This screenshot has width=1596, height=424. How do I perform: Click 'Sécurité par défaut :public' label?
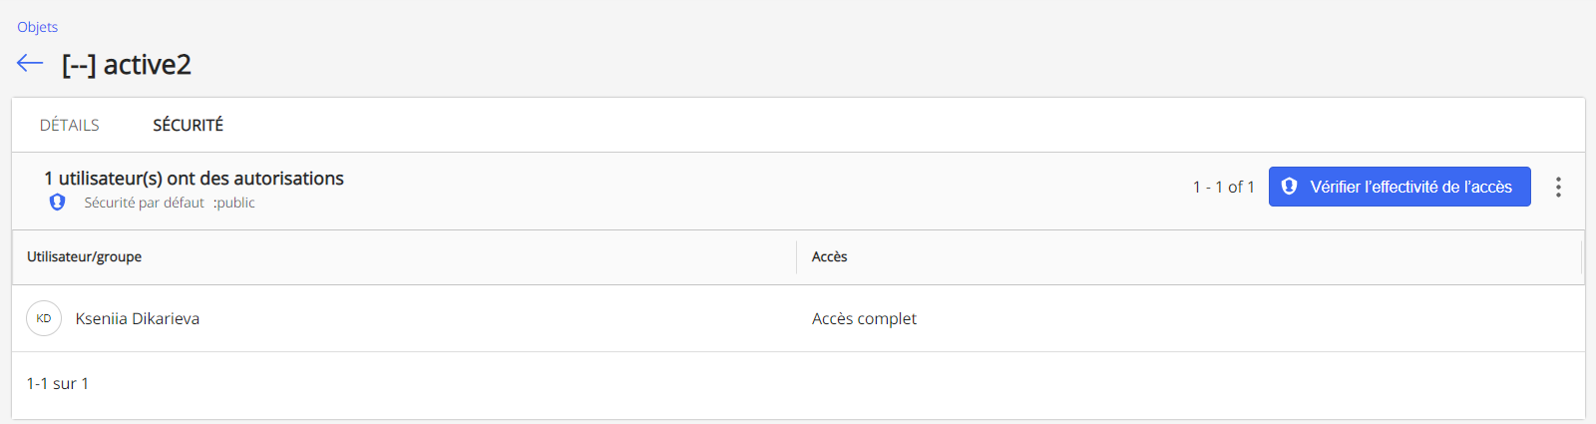pyautogui.click(x=170, y=203)
